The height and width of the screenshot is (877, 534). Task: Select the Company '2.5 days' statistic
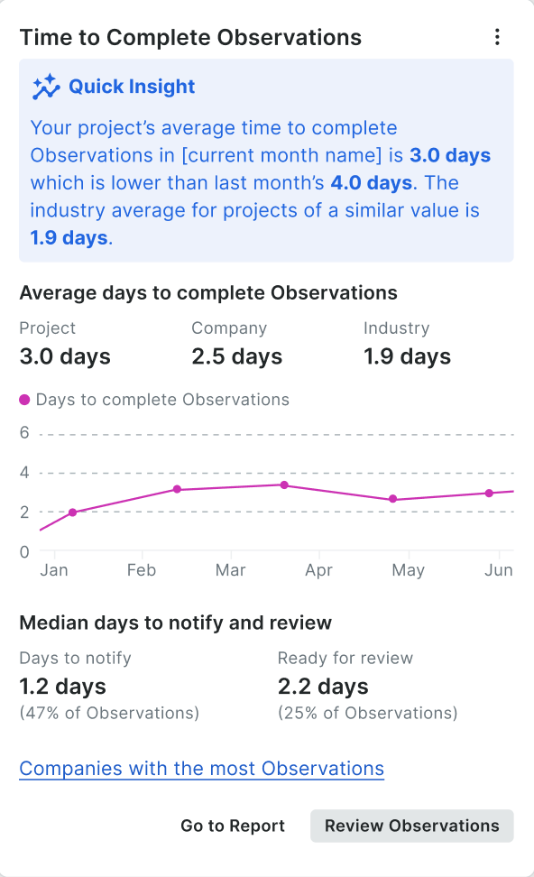(236, 356)
